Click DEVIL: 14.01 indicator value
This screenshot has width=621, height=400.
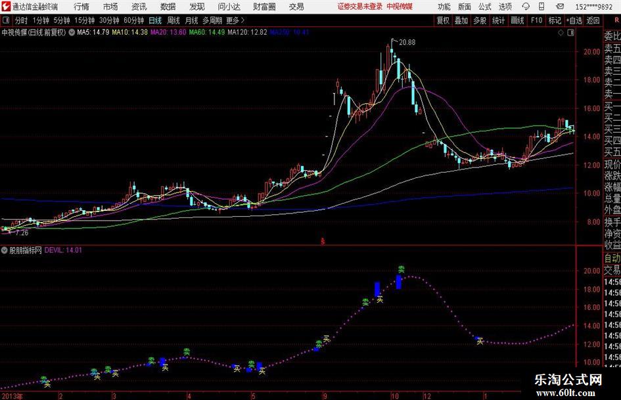tap(63, 250)
